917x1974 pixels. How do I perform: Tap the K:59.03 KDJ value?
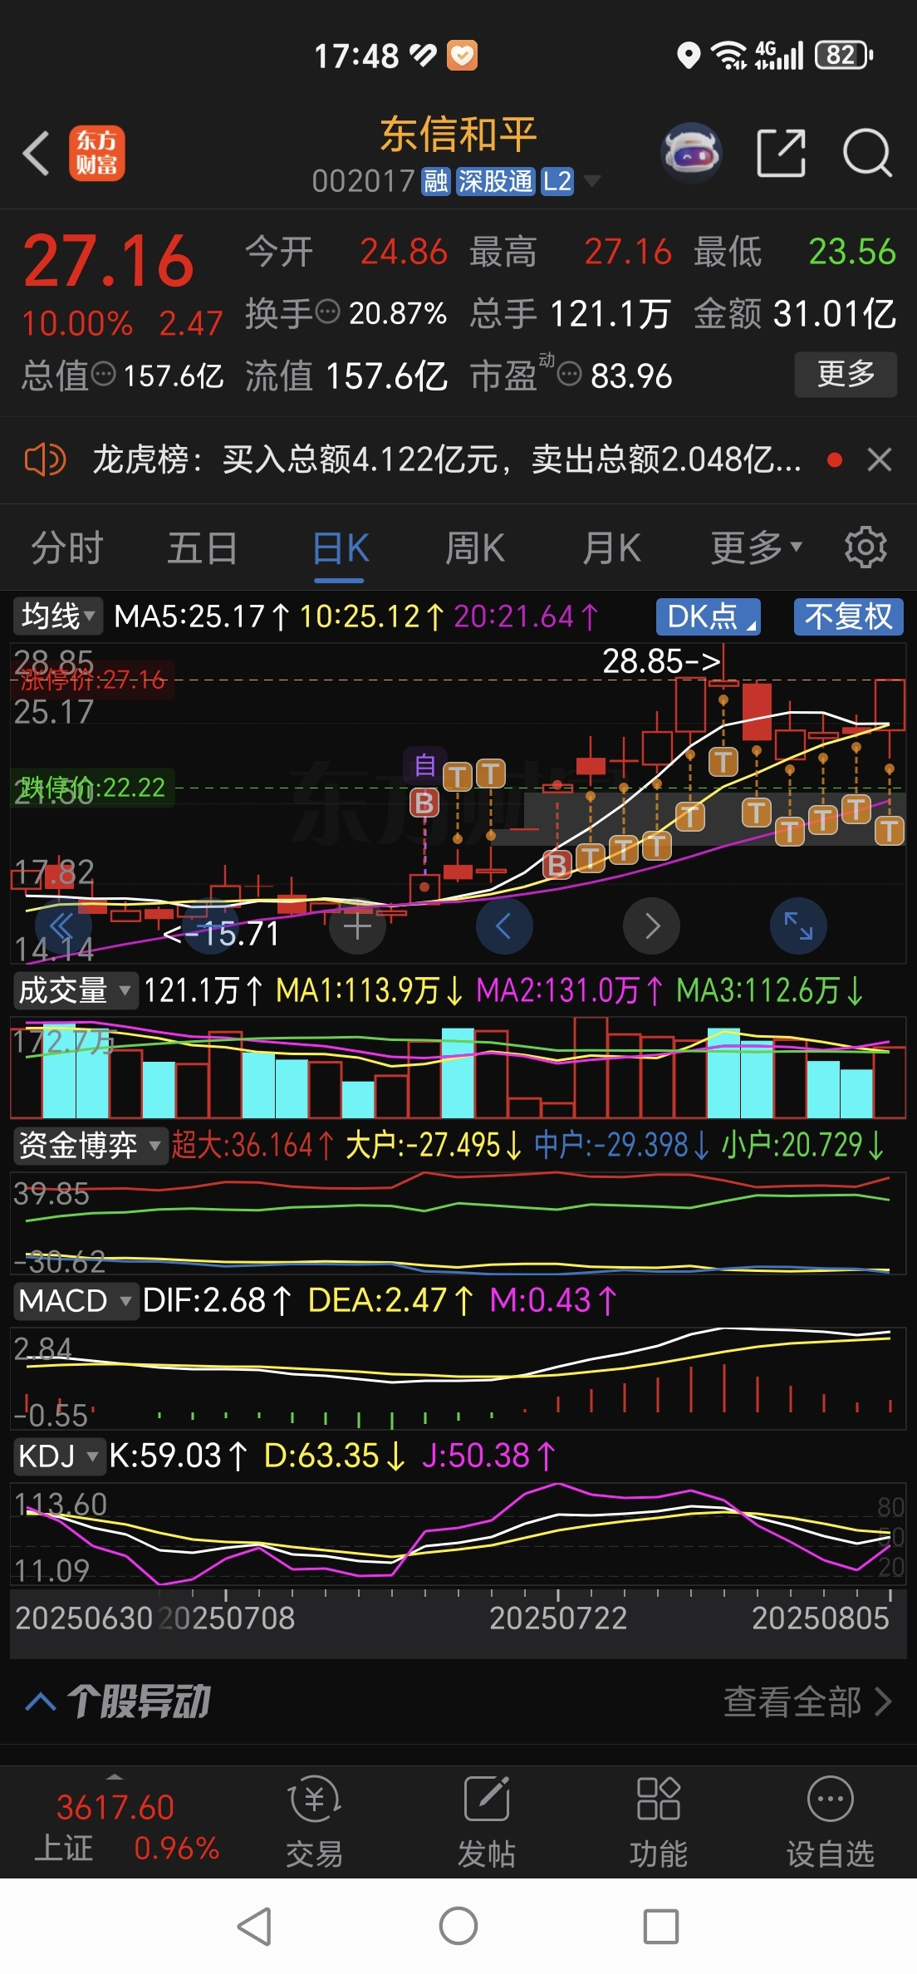coord(178,1456)
